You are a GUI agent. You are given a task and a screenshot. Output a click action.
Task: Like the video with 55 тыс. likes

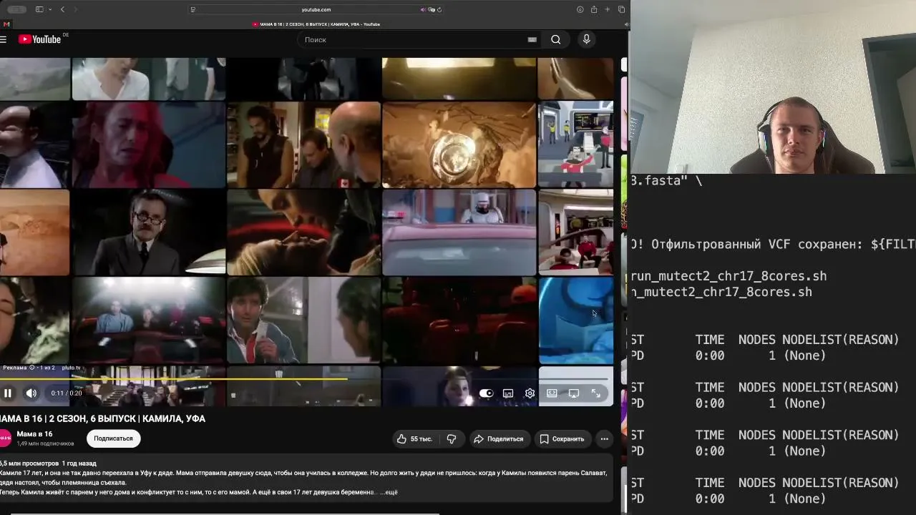(x=415, y=438)
